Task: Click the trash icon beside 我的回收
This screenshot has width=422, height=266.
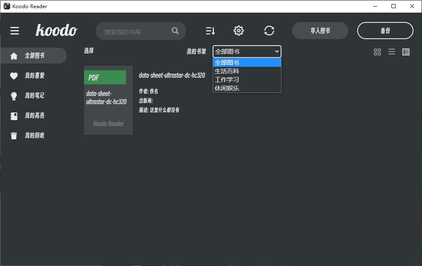Action: 14,135
